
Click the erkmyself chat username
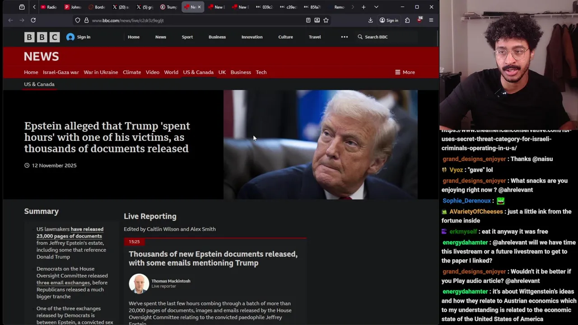pyautogui.click(x=463, y=232)
